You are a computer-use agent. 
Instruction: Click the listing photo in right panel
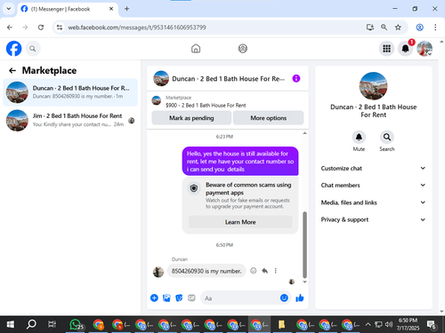click(373, 86)
